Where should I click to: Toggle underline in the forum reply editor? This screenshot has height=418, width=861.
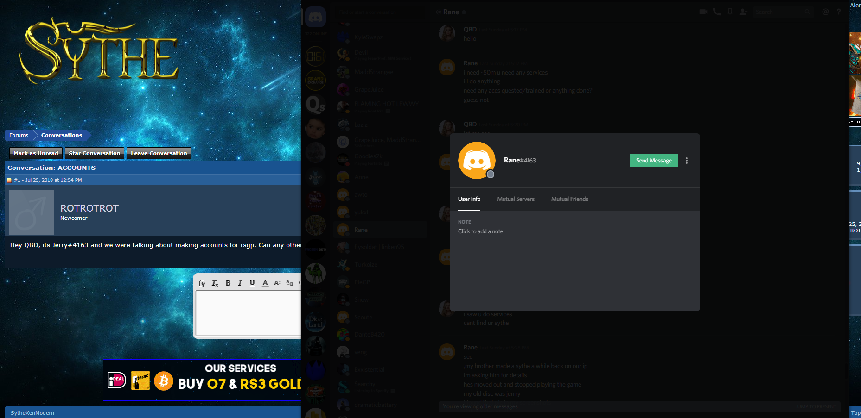click(252, 283)
